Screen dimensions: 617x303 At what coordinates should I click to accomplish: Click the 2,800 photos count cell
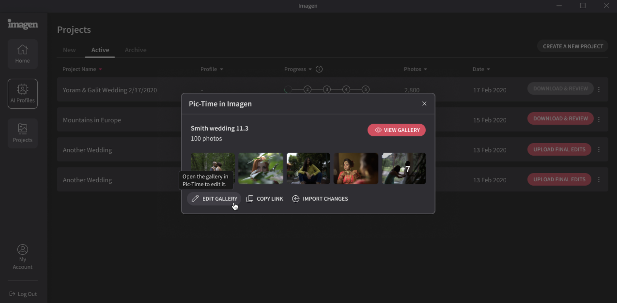(x=412, y=90)
